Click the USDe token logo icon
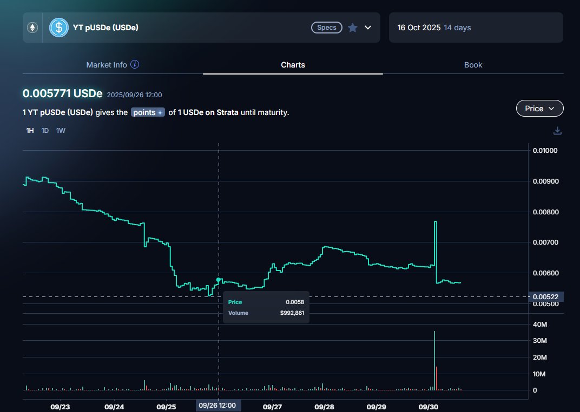 (x=59, y=28)
